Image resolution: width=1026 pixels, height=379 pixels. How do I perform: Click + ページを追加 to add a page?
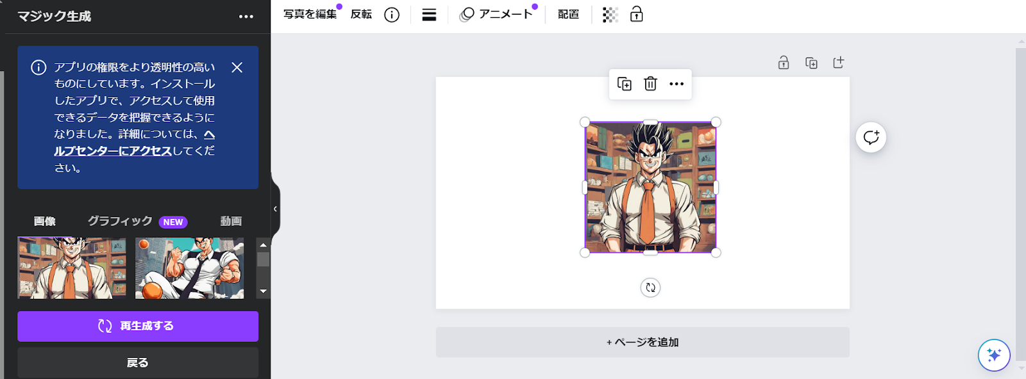(x=643, y=343)
